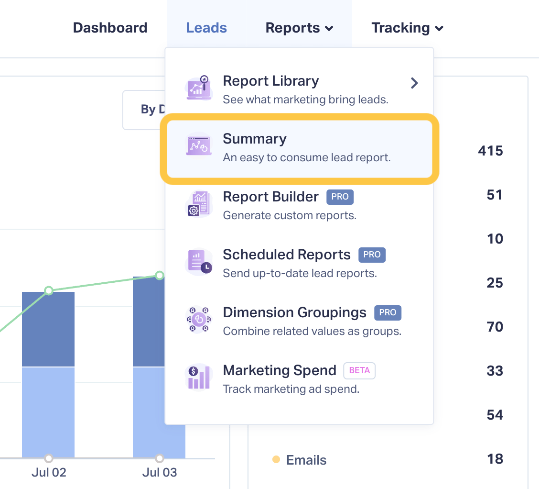This screenshot has width=539, height=489.
Task: Select the Summary menu item
Action: click(x=300, y=149)
